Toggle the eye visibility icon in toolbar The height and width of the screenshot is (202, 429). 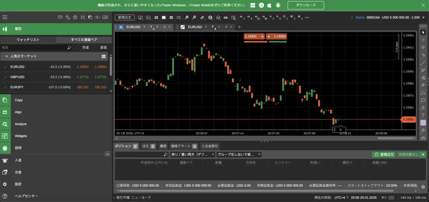coord(225,18)
